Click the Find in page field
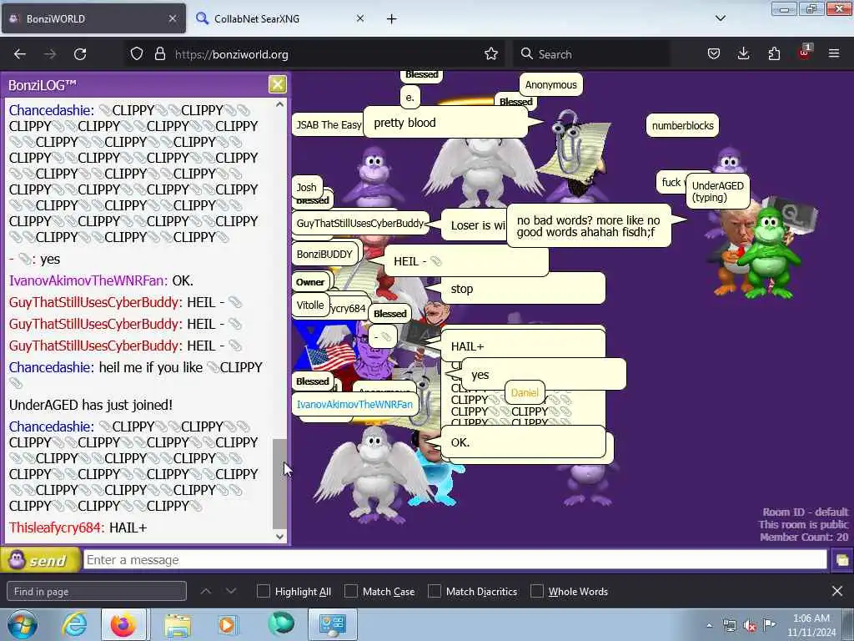Viewport: 854px width, 641px height. point(97,592)
